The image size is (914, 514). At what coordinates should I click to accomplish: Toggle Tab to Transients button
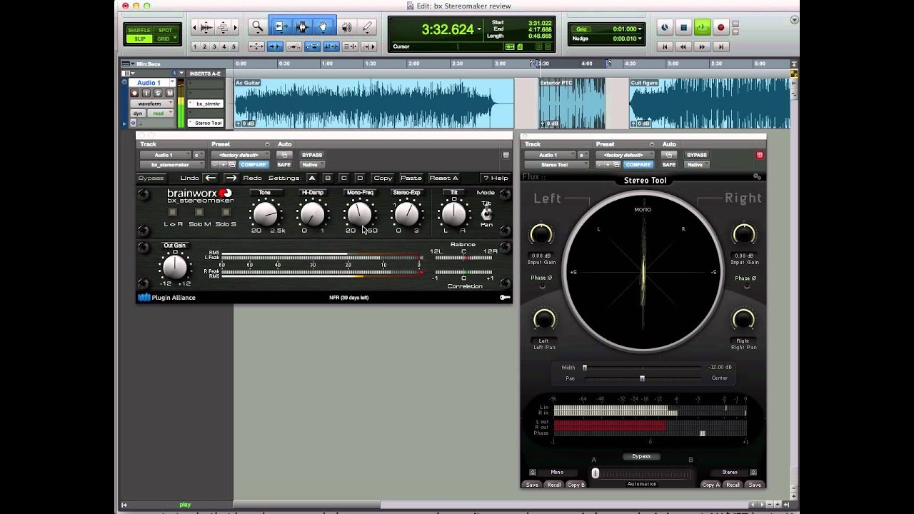tap(276, 46)
